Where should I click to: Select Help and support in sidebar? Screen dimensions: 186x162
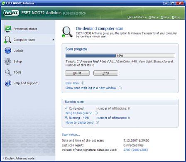(28, 83)
